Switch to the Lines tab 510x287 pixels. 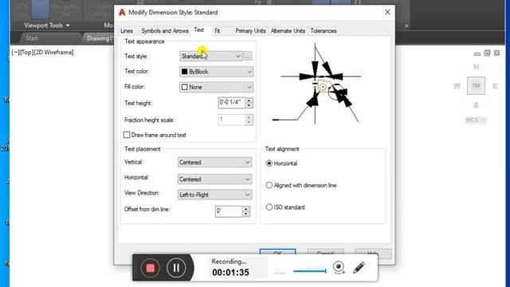point(127,31)
